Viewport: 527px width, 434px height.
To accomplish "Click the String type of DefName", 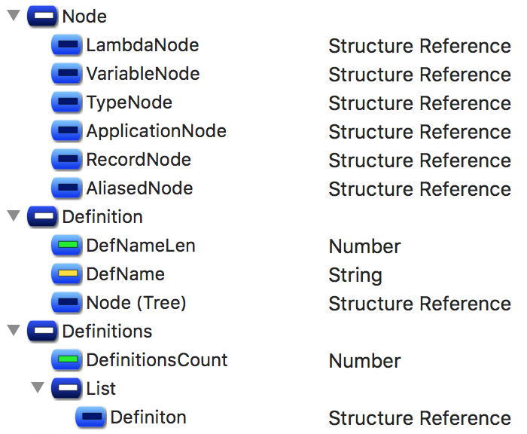I will coord(355,275).
